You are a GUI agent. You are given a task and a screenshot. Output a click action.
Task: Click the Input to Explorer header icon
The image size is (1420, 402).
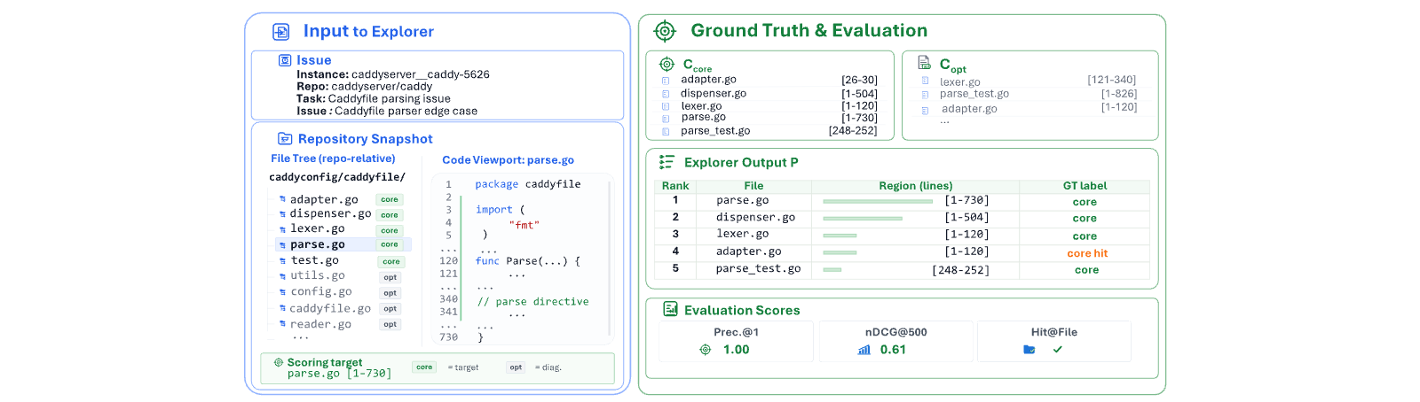pyautogui.click(x=280, y=32)
